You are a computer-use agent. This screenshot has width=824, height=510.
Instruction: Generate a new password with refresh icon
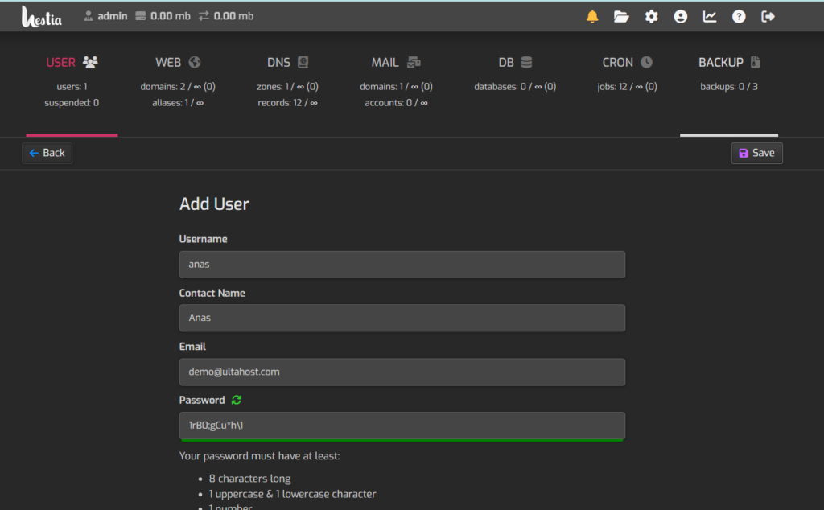237,401
